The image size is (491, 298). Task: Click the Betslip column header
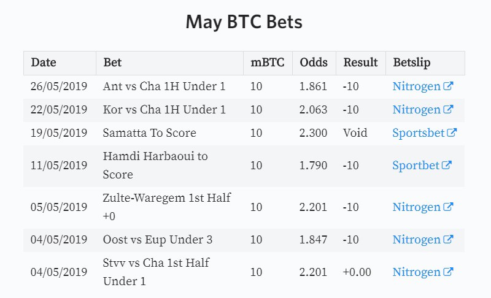point(411,63)
